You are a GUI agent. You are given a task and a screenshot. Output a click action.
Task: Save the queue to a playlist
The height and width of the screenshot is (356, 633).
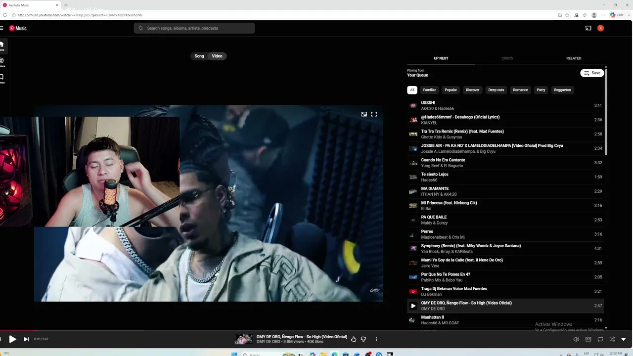(592, 73)
